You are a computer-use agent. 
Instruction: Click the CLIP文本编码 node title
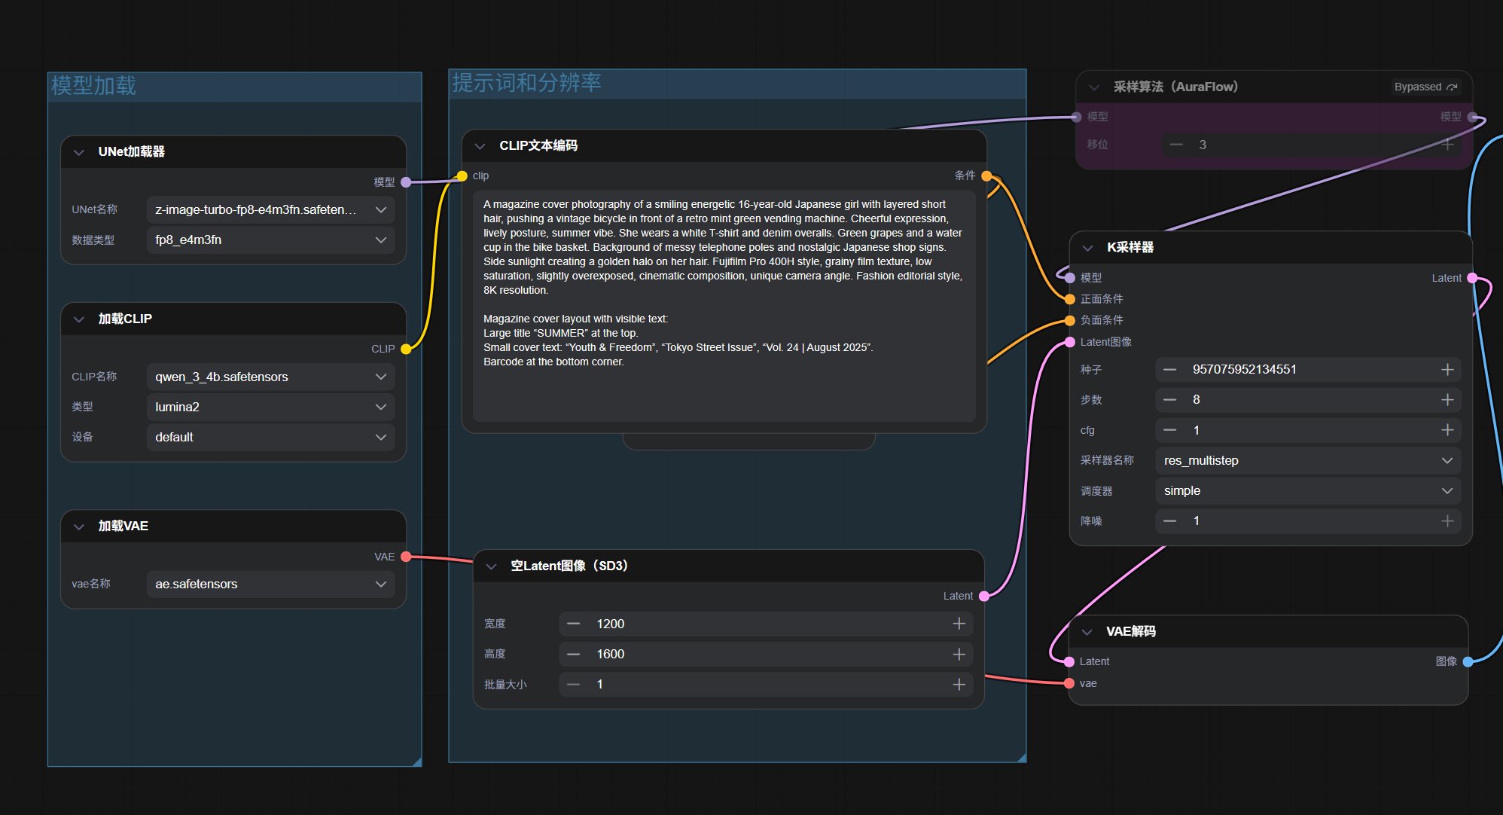click(x=538, y=146)
